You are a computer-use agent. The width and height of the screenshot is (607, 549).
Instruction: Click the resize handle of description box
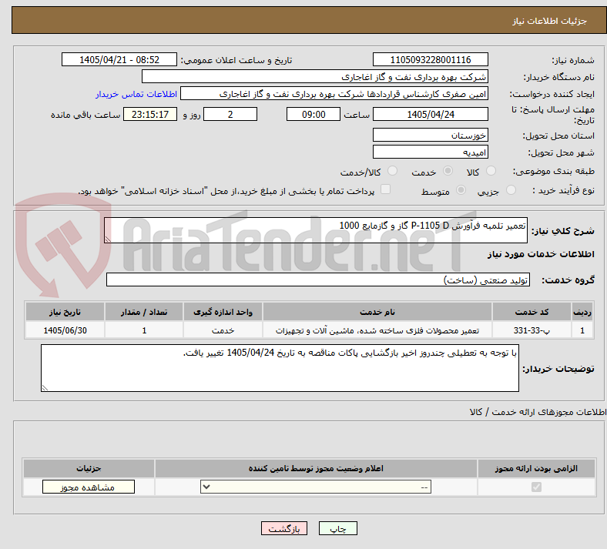(108, 239)
